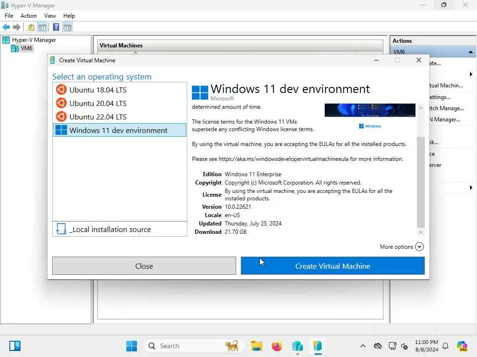Switch to the Create Virtual Machine taskbar icon
Viewport: 477px width, 357px height.
point(318,346)
